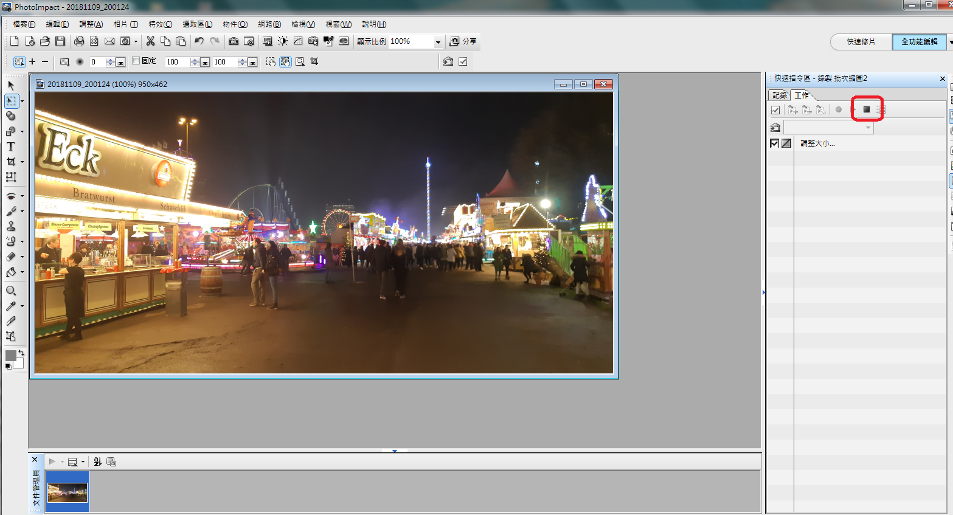Toggle the checkmark button in quick command toolbar
The width and height of the screenshot is (953, 515).
[775, 110]
